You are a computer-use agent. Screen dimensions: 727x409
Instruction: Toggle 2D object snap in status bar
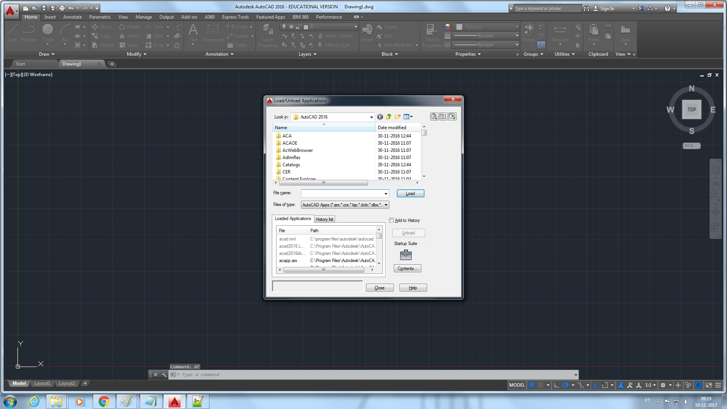[605, 385]
